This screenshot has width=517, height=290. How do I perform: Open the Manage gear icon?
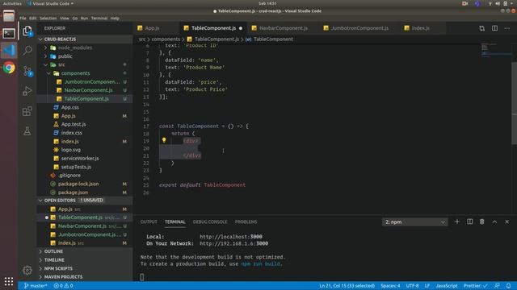point(27,271)
